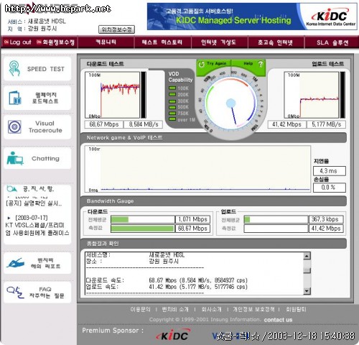Screen dimensions: 359x345
Task: Open the 2003-07-17 KT VDSL notice
Action: click(37, 226)
